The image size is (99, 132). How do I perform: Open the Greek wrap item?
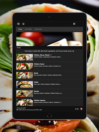(49, 75)
